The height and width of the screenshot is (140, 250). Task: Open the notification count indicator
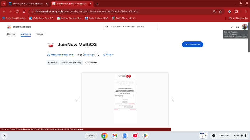point(214,136)
